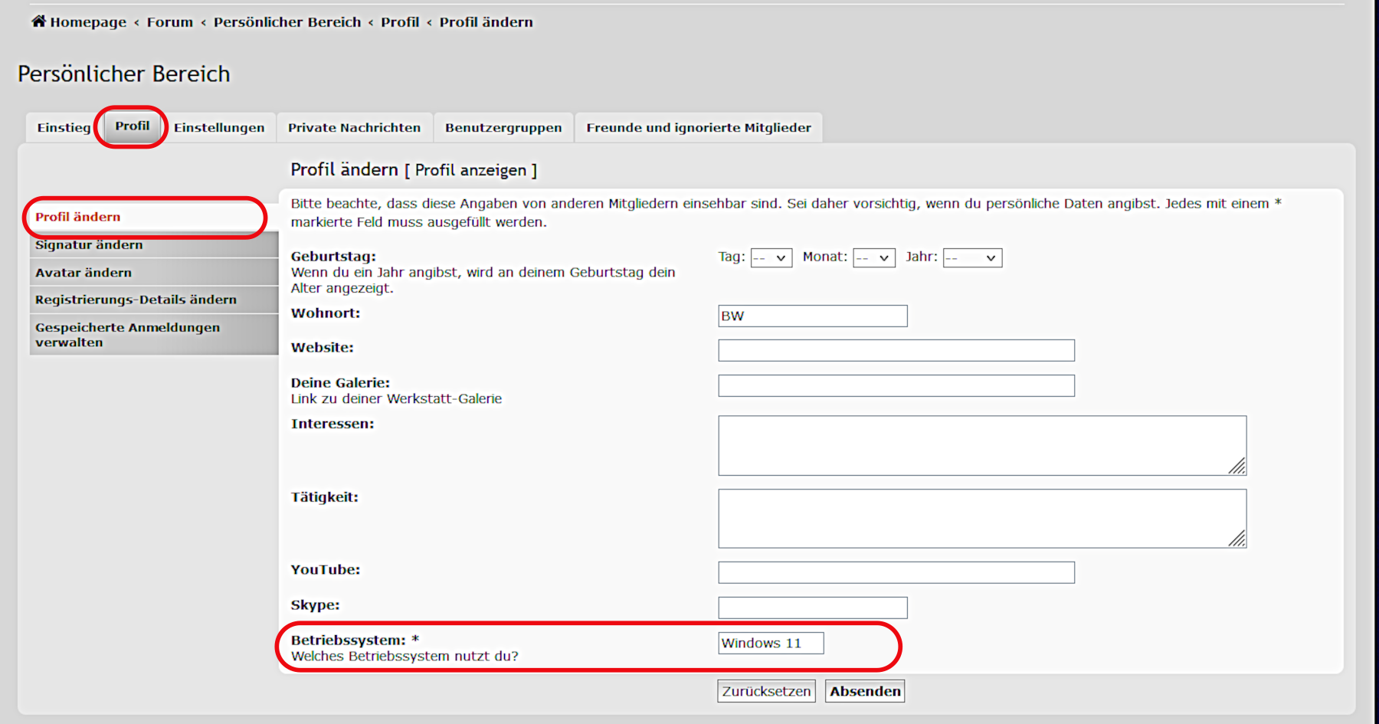Focus the Betriebssystem text field
This screenshot has width=1379, height=724.
pos(770,644)
